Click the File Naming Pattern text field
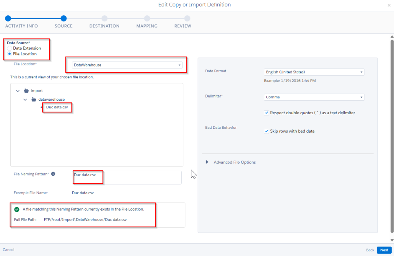The width and height of the screenshot is (394, 256). point(127,177)
